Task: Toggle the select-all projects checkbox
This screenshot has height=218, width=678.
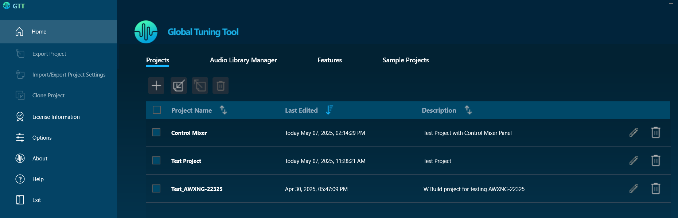Action: (x=157, y=110)
